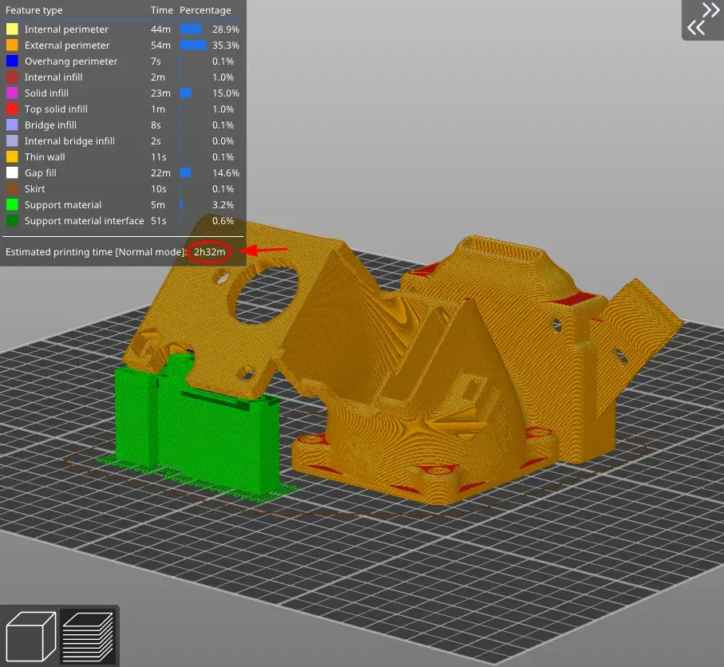Screen dimensions: 724x667
Task: Select the Support material interface label
Action: click(84, 221)
